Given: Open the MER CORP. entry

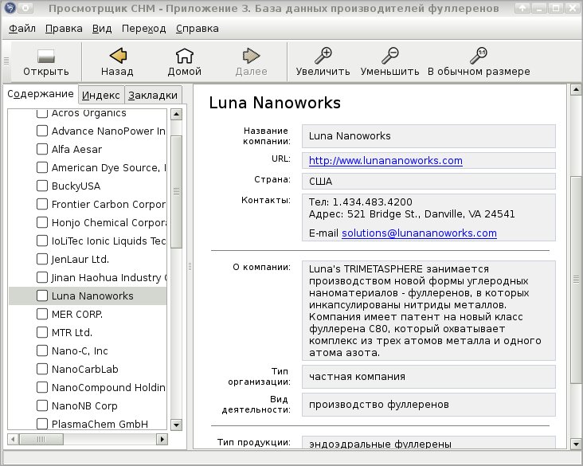Looking at the screenshot, I should (x=77, y=315).
